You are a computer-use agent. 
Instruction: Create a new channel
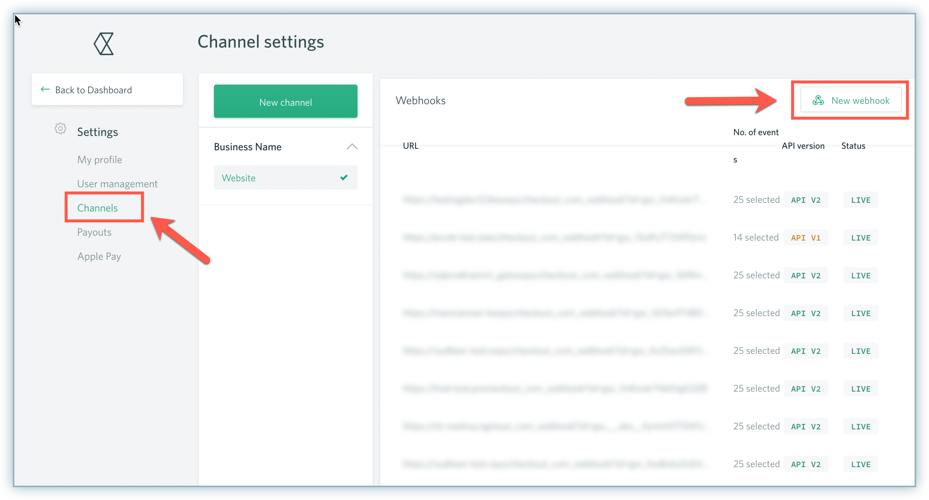285,102
